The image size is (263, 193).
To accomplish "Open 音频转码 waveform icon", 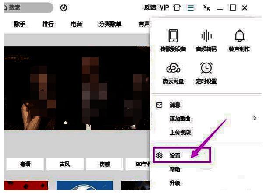I will click(x=206, y=36).
